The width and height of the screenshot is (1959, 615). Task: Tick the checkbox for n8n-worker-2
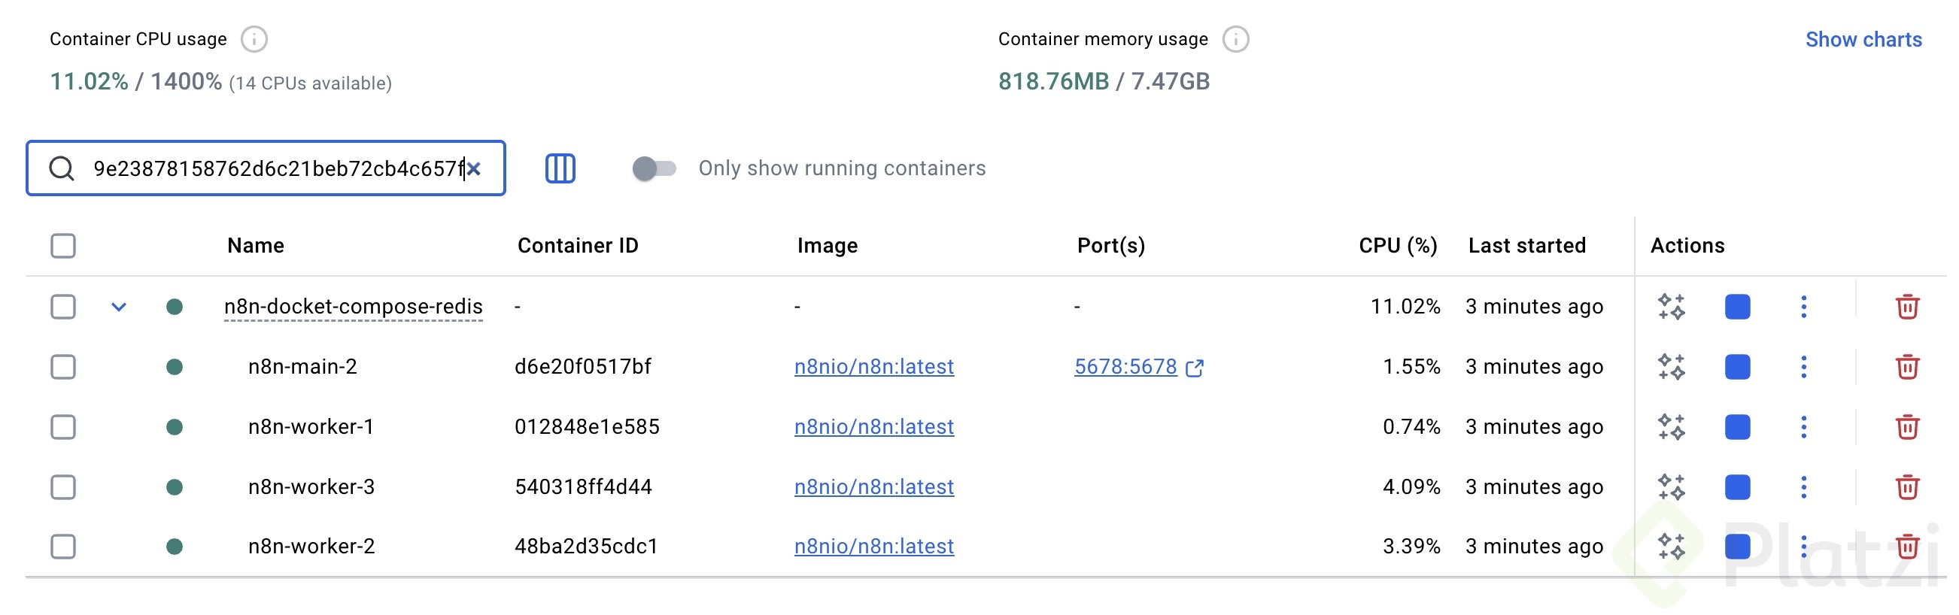point(63,547)
